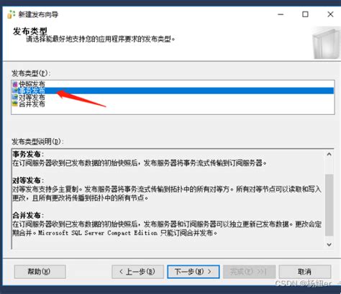Choose 合并发布 publication type
The width and height of the screenshot is (341, 294).
pyautogui.click(x=173, y=104)
